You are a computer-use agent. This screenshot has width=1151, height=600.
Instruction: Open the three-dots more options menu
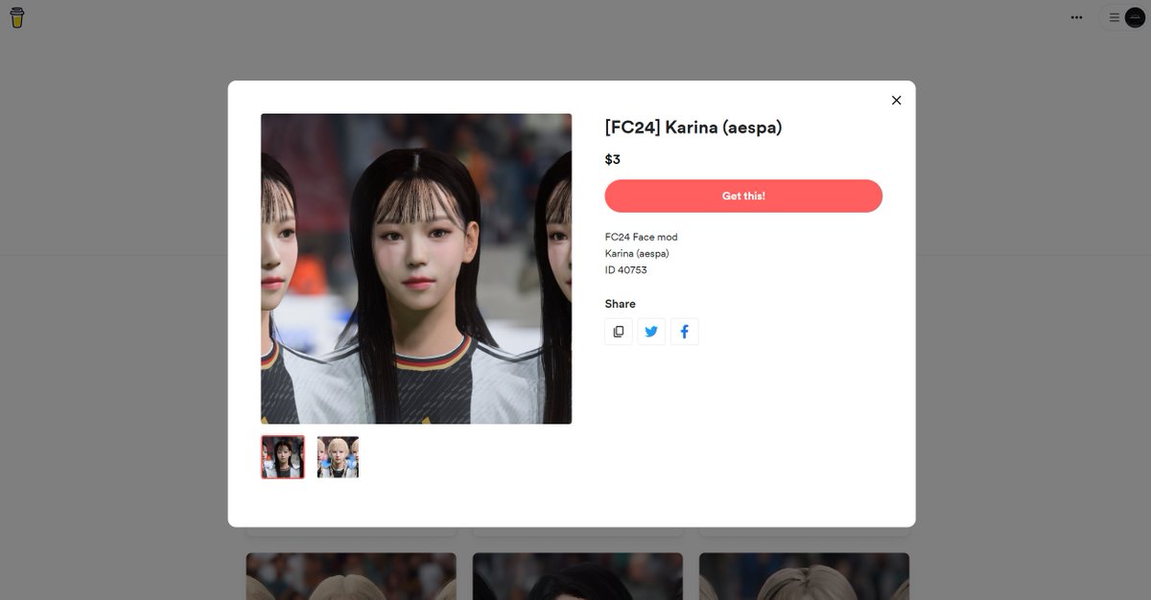(1076, 17)
